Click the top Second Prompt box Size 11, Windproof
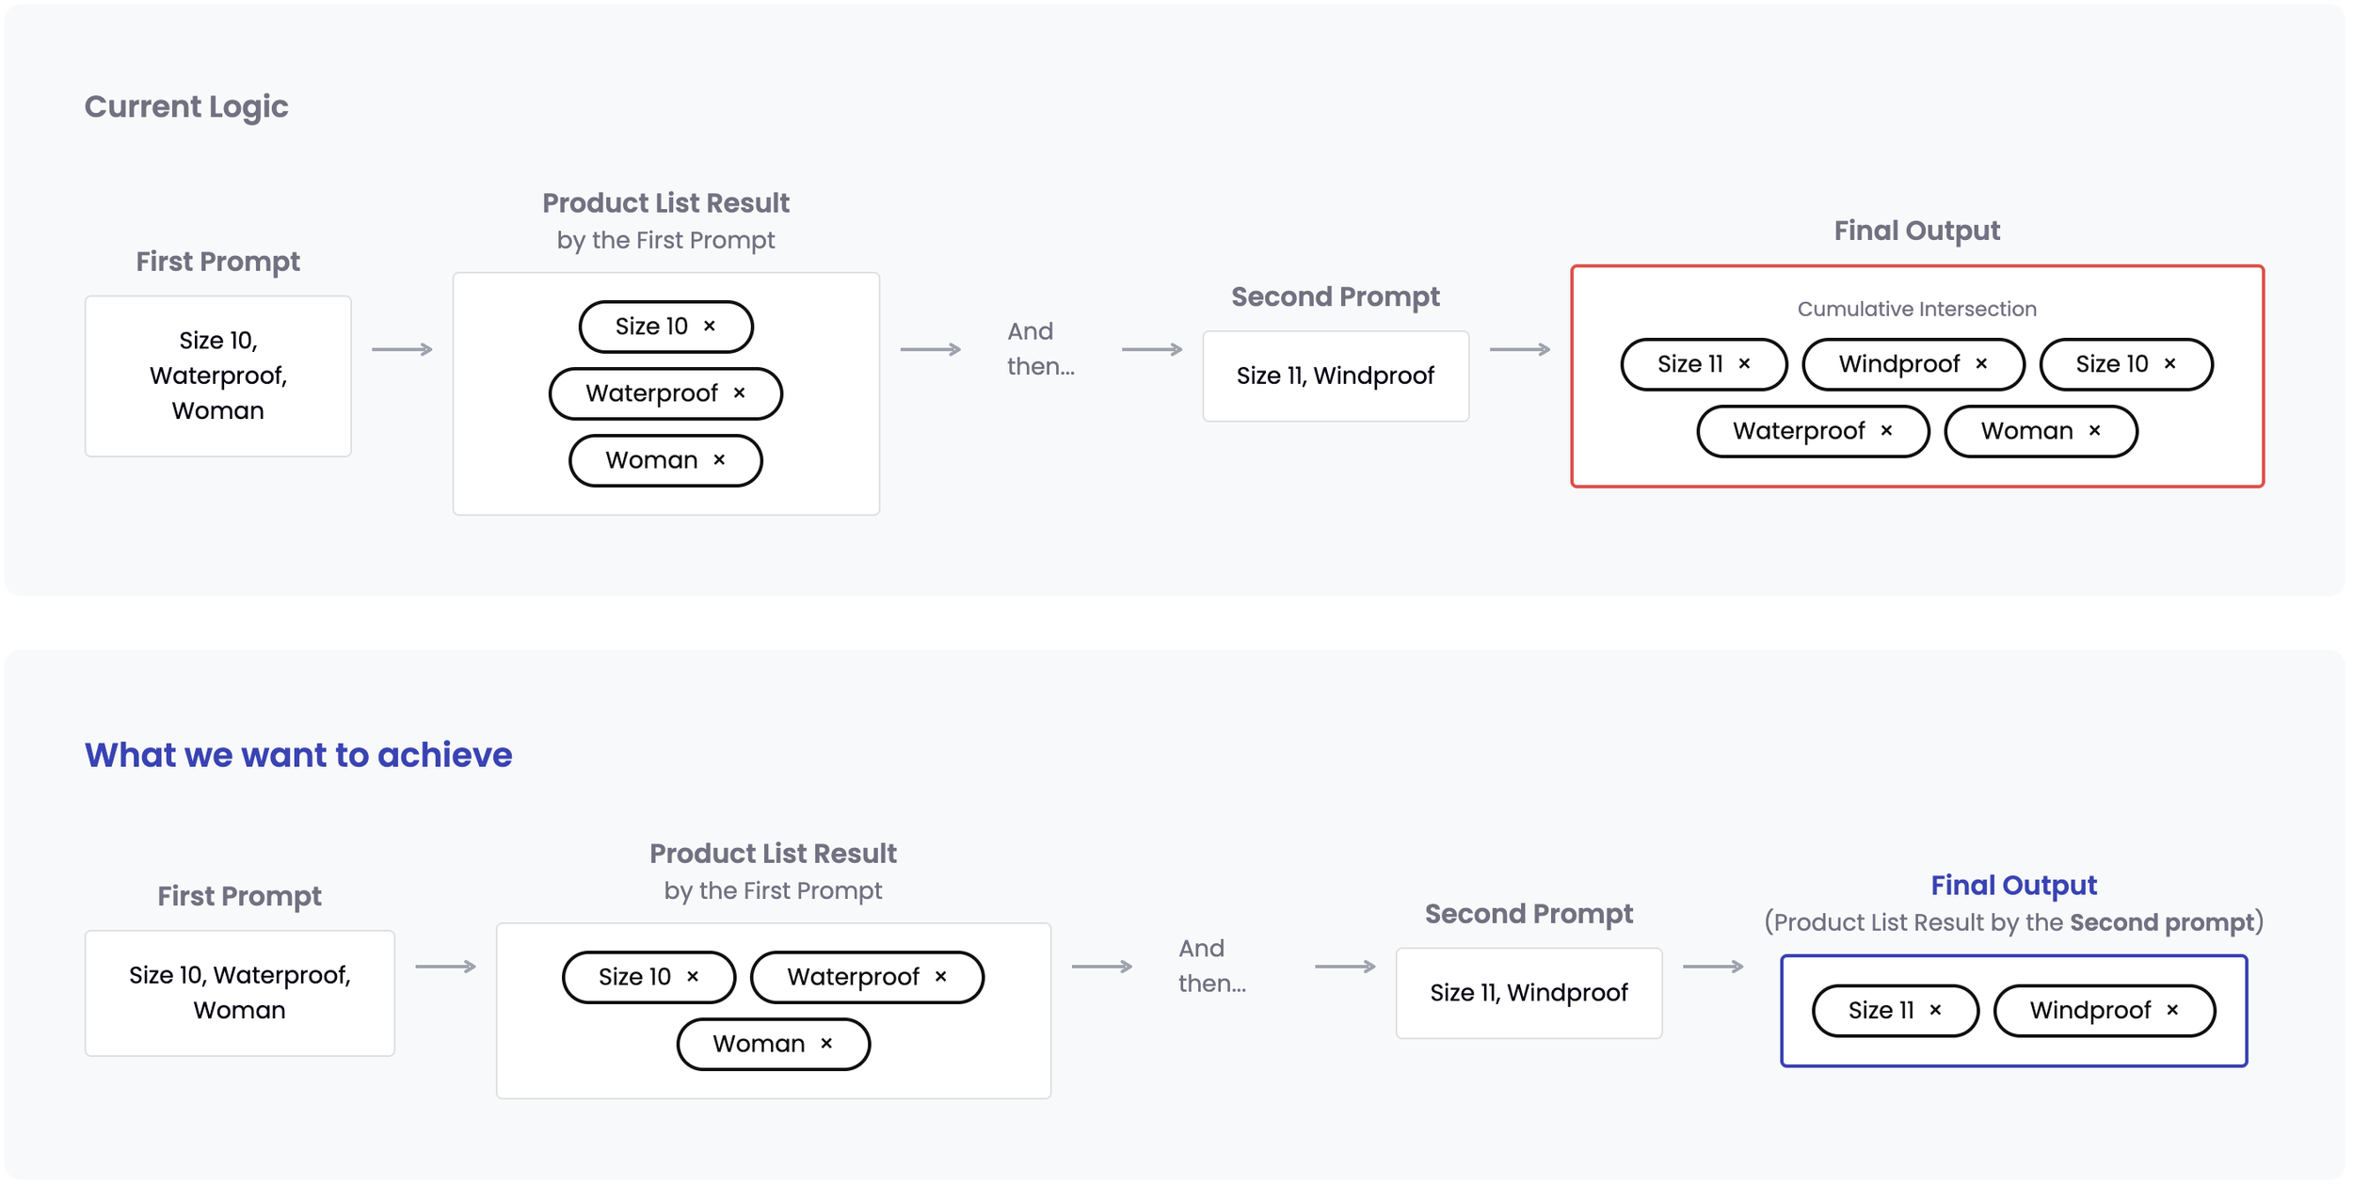 (1336, 376)
